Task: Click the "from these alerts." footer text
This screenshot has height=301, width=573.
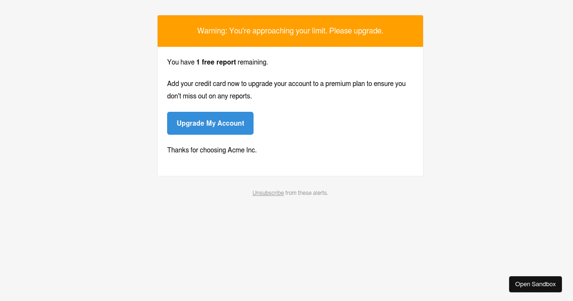Action: pos(307,193)
